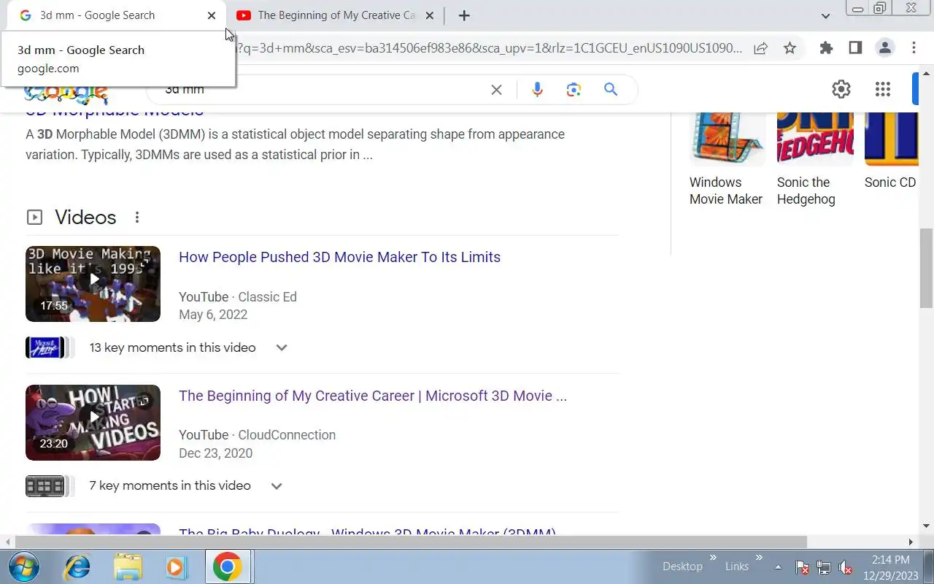Launch Internet Explorer from the taskbar
934x584 pixels.
pyautogui.click(x=77, y=567)
